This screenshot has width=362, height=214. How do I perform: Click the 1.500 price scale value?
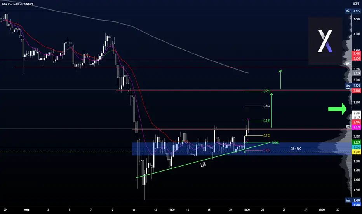[x=357, y=190]
